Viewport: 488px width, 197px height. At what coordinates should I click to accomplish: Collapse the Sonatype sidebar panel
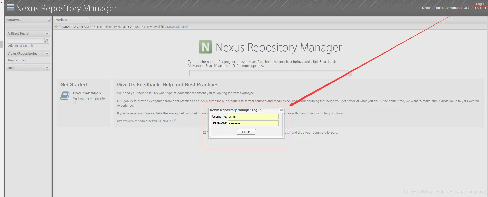point(49,20)
